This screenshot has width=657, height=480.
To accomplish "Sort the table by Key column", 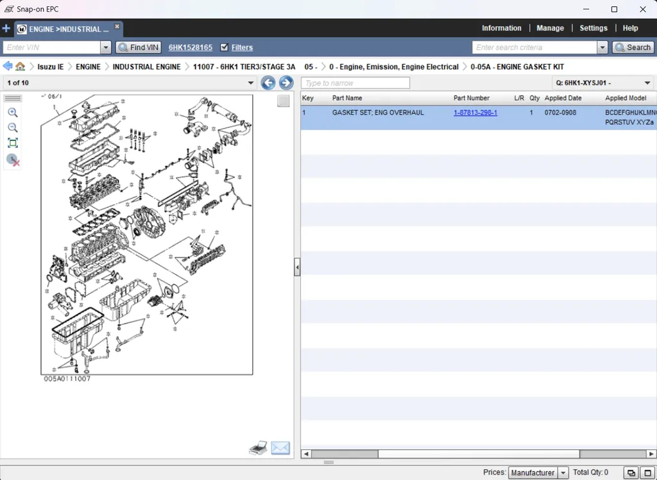I will click(308, 98).
